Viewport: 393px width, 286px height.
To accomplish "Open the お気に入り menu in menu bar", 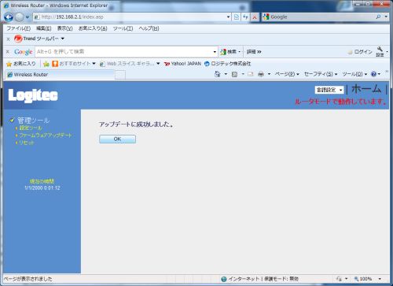I will click(x=93, y=28).
